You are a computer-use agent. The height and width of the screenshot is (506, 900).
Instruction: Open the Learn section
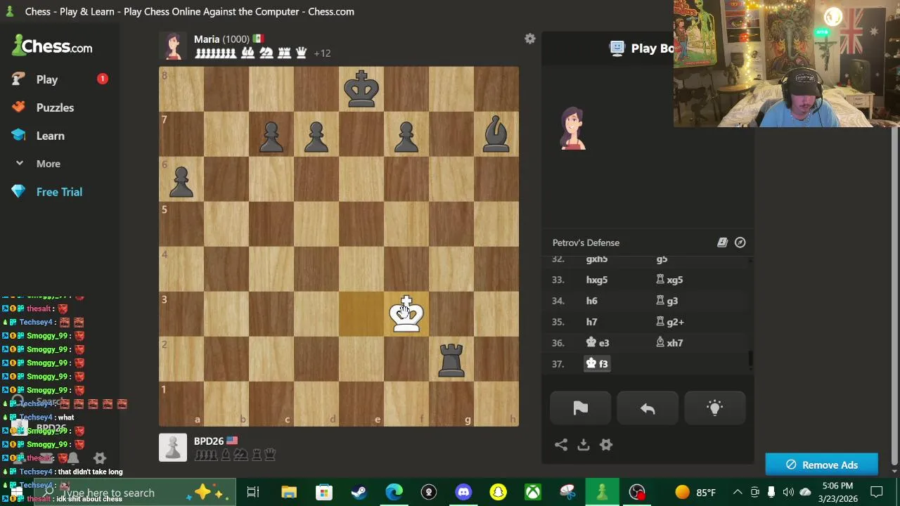point(50,136)
